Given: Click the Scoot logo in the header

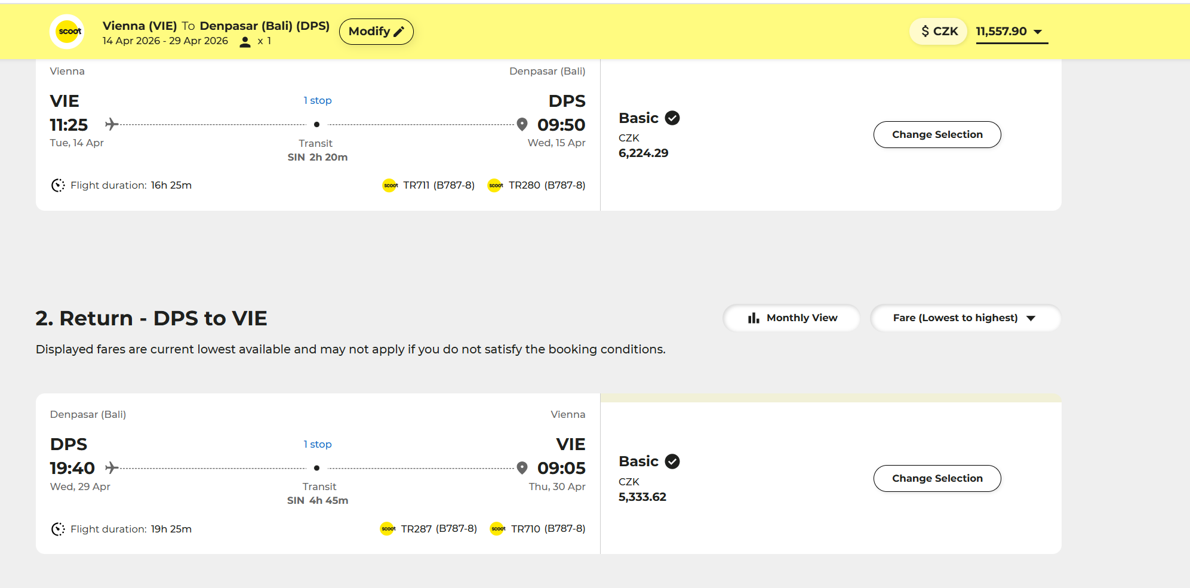Looking at the screenshot, I should pos(68,32).
